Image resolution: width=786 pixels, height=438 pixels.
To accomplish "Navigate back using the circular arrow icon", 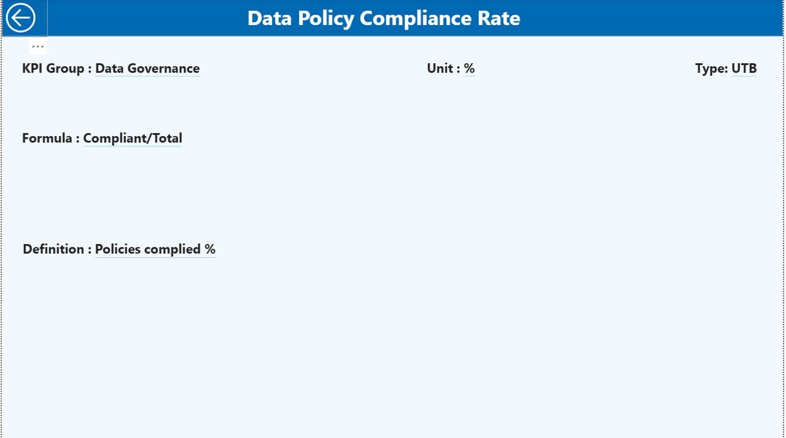I will 21,17.
